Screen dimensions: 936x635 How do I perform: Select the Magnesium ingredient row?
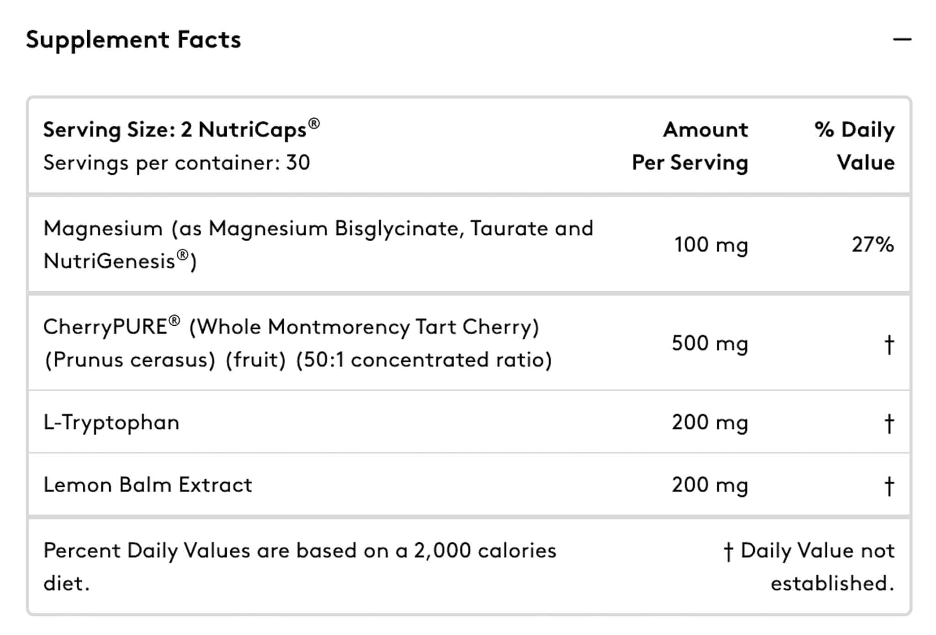click(x=469, y=245)
